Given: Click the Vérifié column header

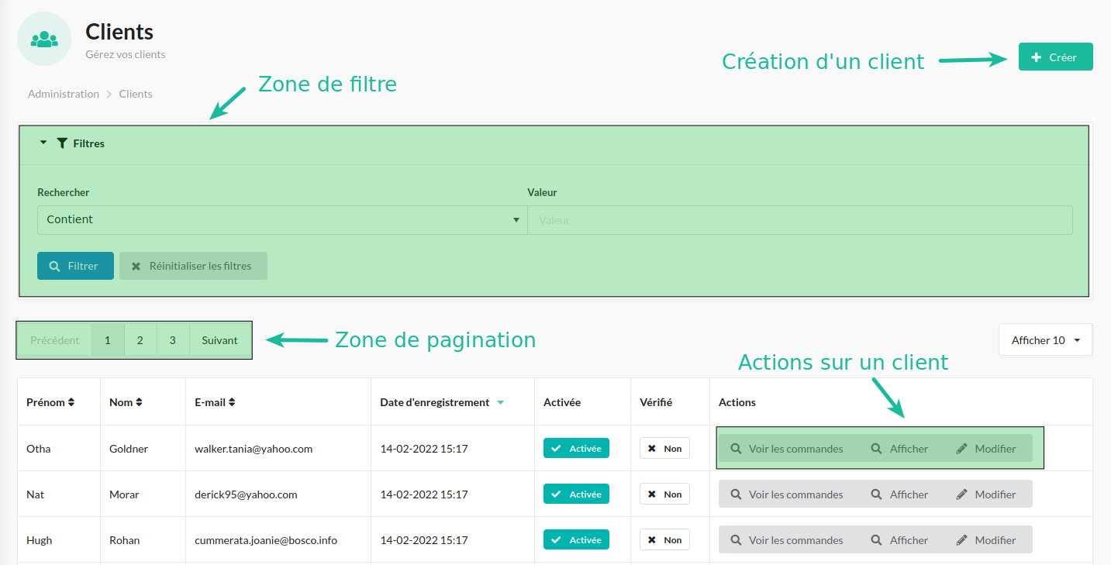Looking at the screenshot, I should point(656,402).
